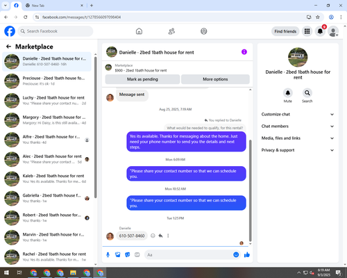Expand Chat members section
347x278 pixels.
tap(298, 126)
